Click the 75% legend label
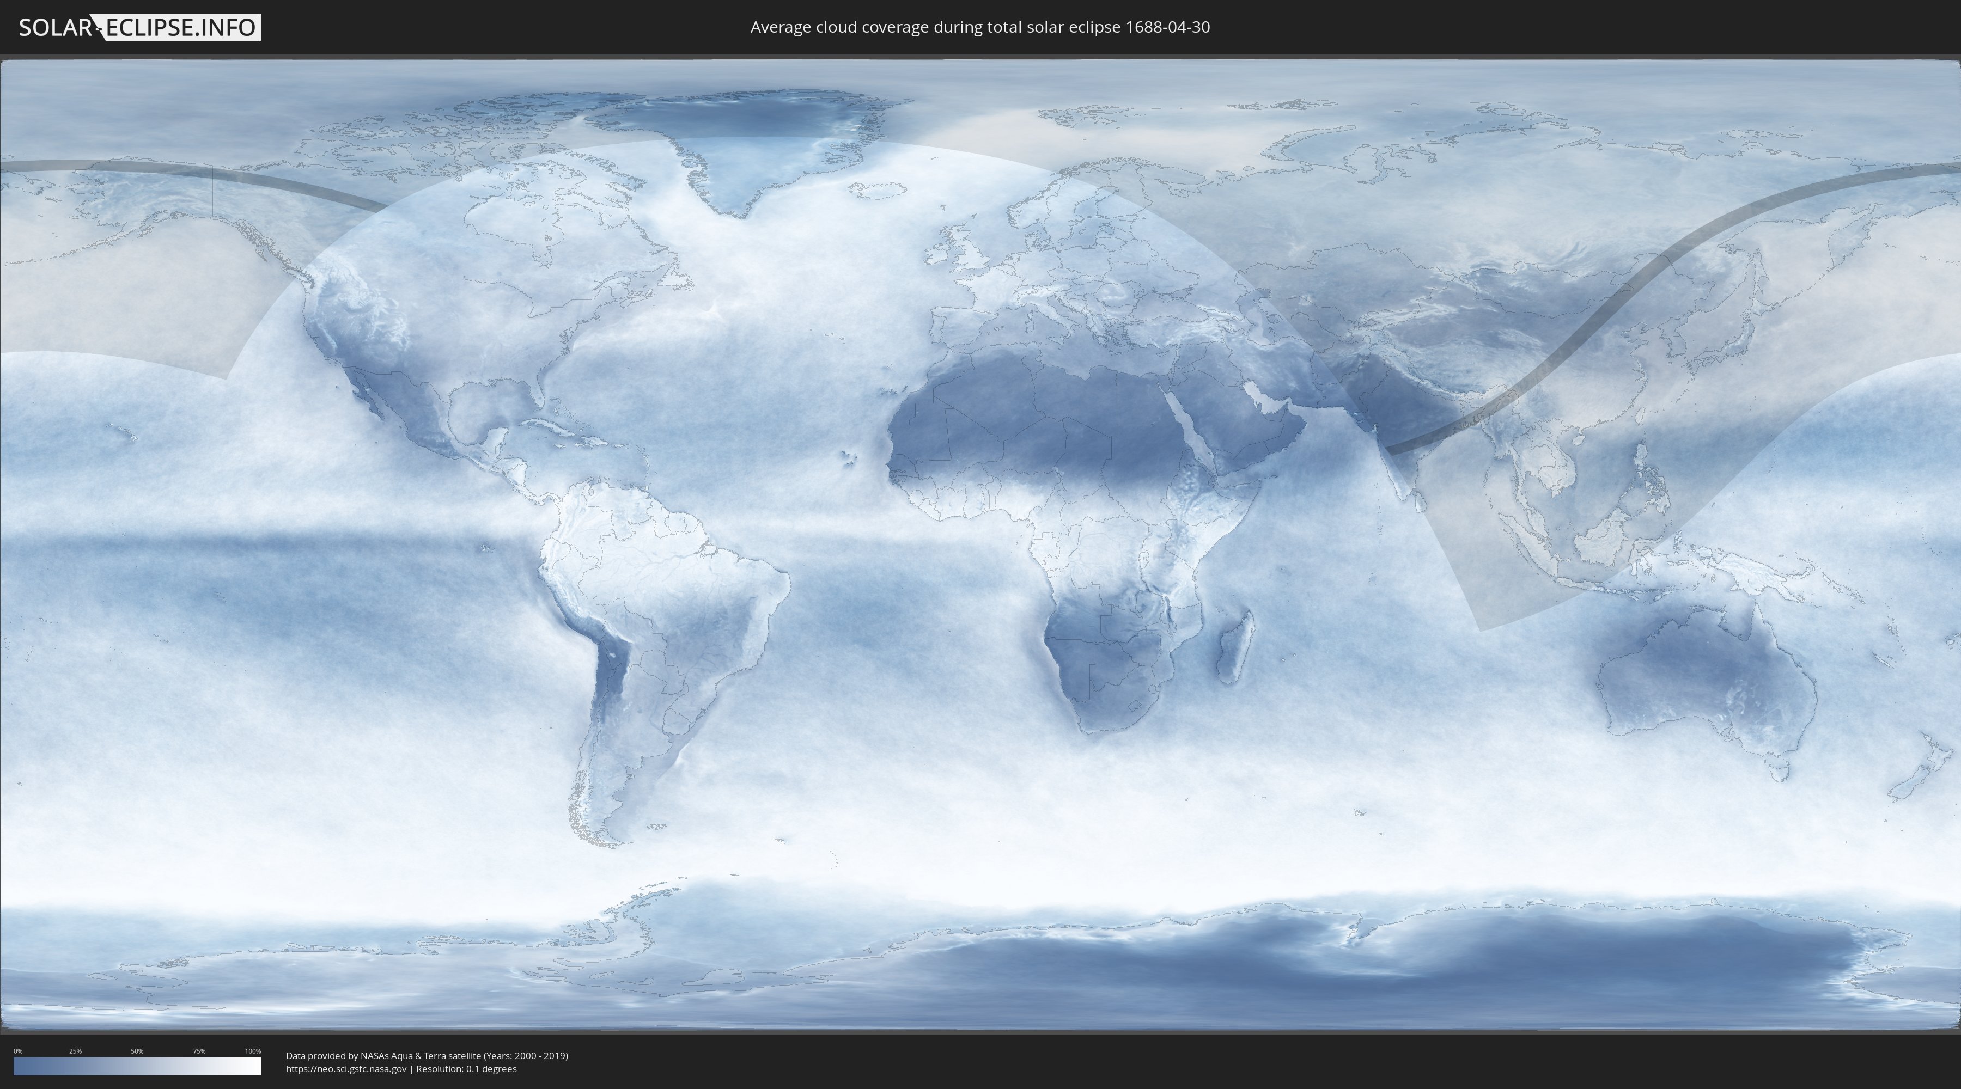Image resolution: width=1961 pixels, height=1089 pixels. pos(199,1051)
